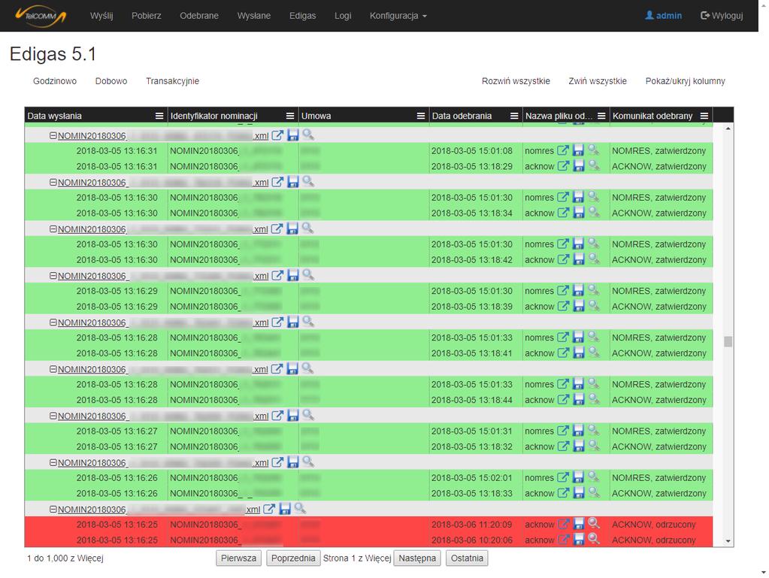Open nomres file received 15:01:31 in new window
The width and height of the screenshot is (769, 578).
click(563, 431)
